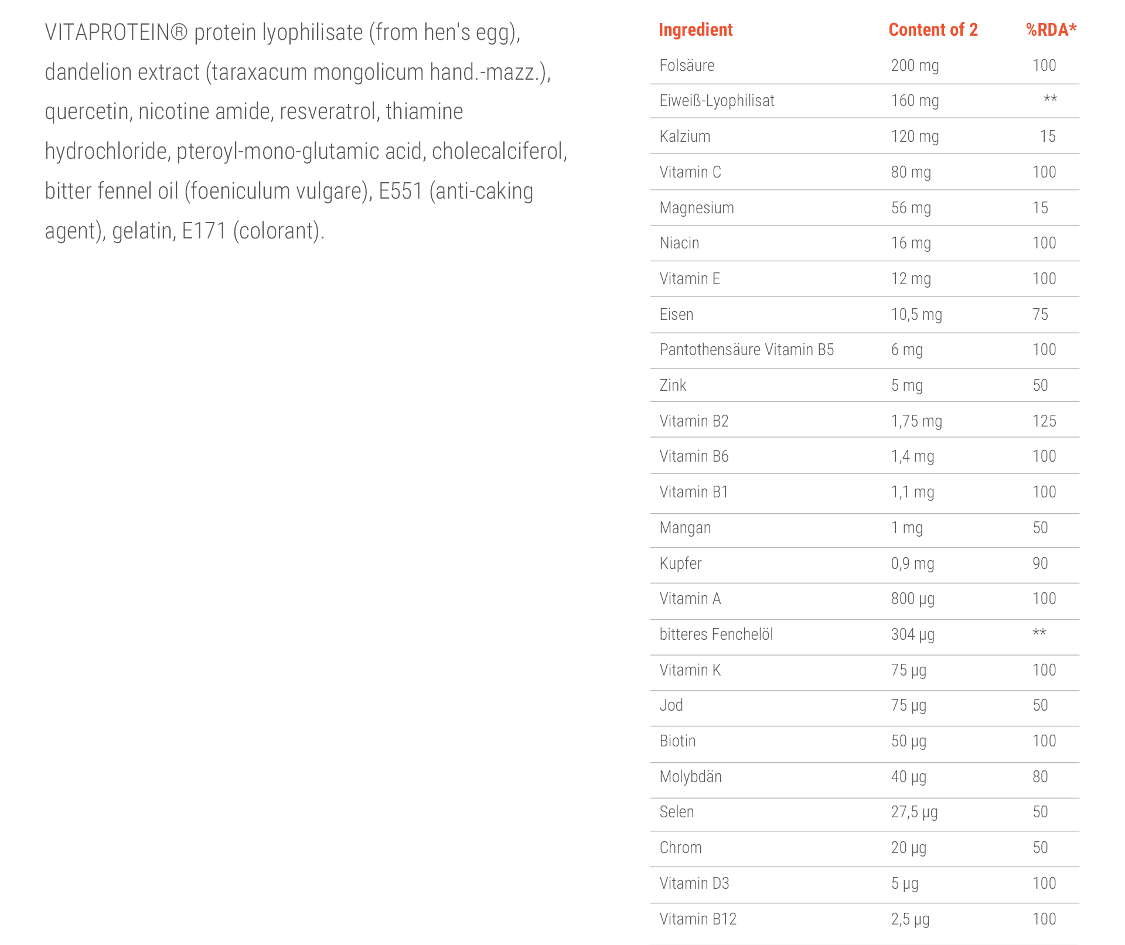Viewport: 1125px width, 945px height.
Task: Select the Folsäure row label
Action: click(x=687, y=66)
